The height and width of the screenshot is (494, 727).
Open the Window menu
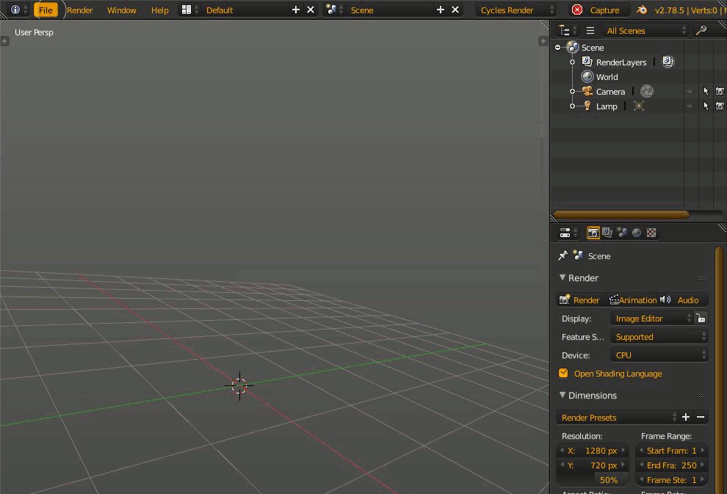point(121,10)
